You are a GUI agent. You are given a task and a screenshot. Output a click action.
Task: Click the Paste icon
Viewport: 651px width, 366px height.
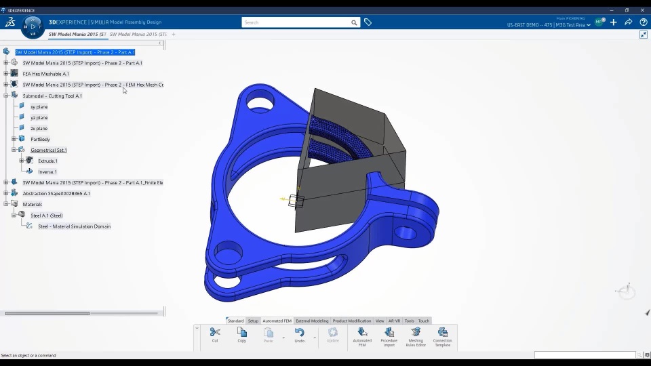[x=269, y=332]
